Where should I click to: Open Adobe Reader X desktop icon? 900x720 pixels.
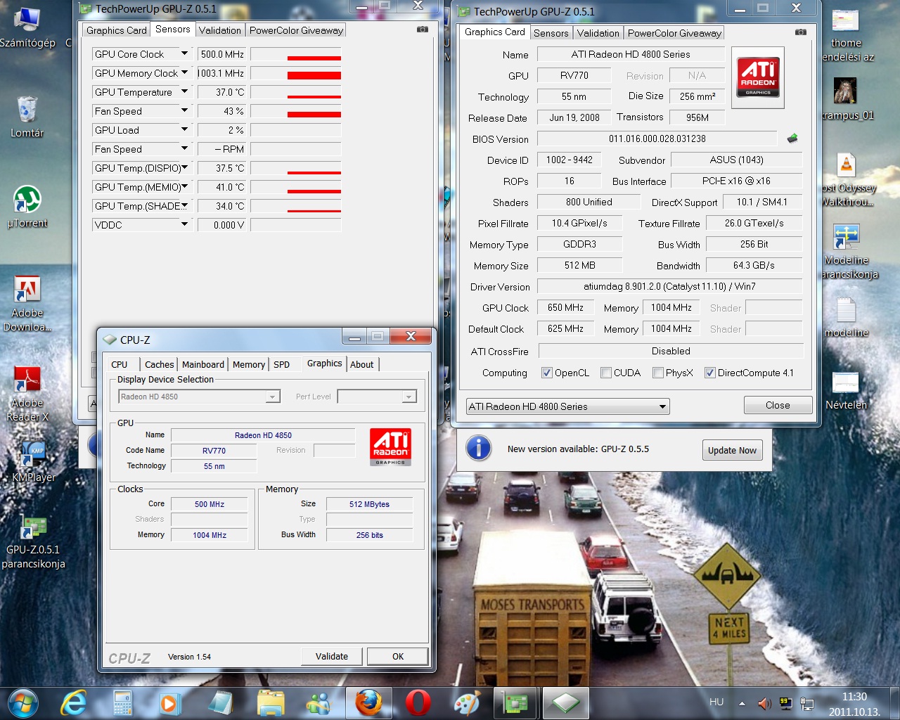[x=27, y=394]
